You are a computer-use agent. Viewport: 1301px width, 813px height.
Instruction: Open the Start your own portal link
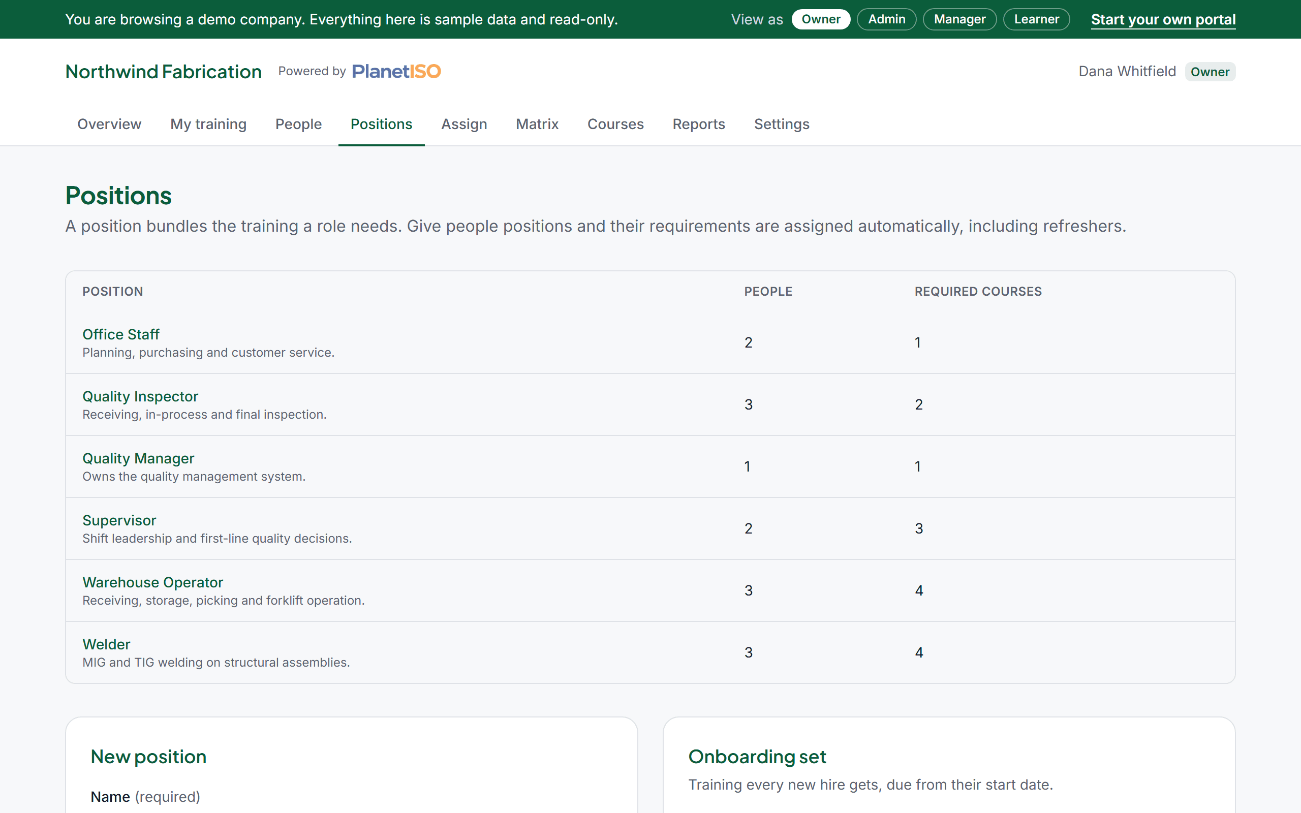(1163, 19)
